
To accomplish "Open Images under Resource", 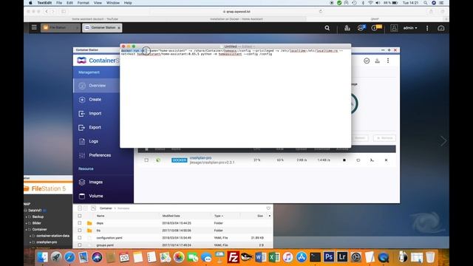I will 95,183.
